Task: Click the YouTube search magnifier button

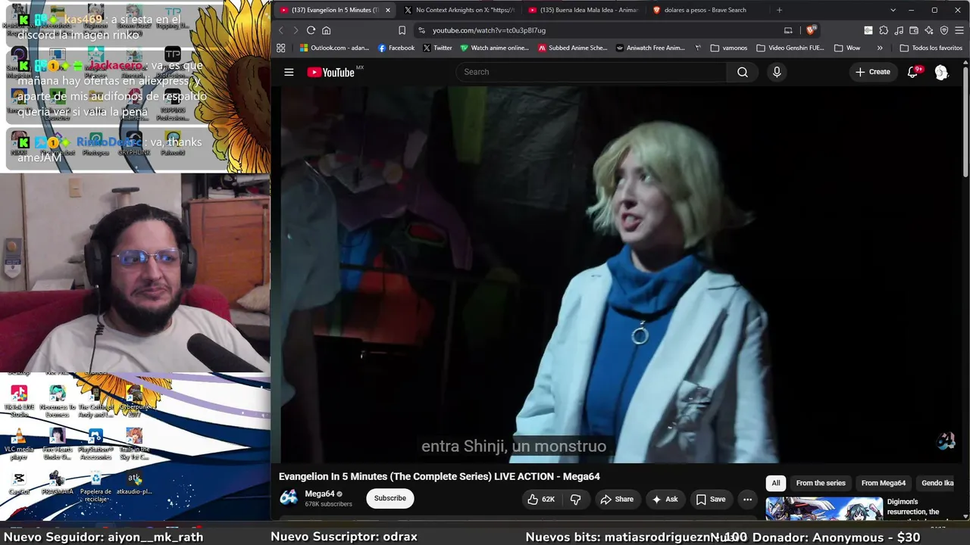Action: pos(743,72)
